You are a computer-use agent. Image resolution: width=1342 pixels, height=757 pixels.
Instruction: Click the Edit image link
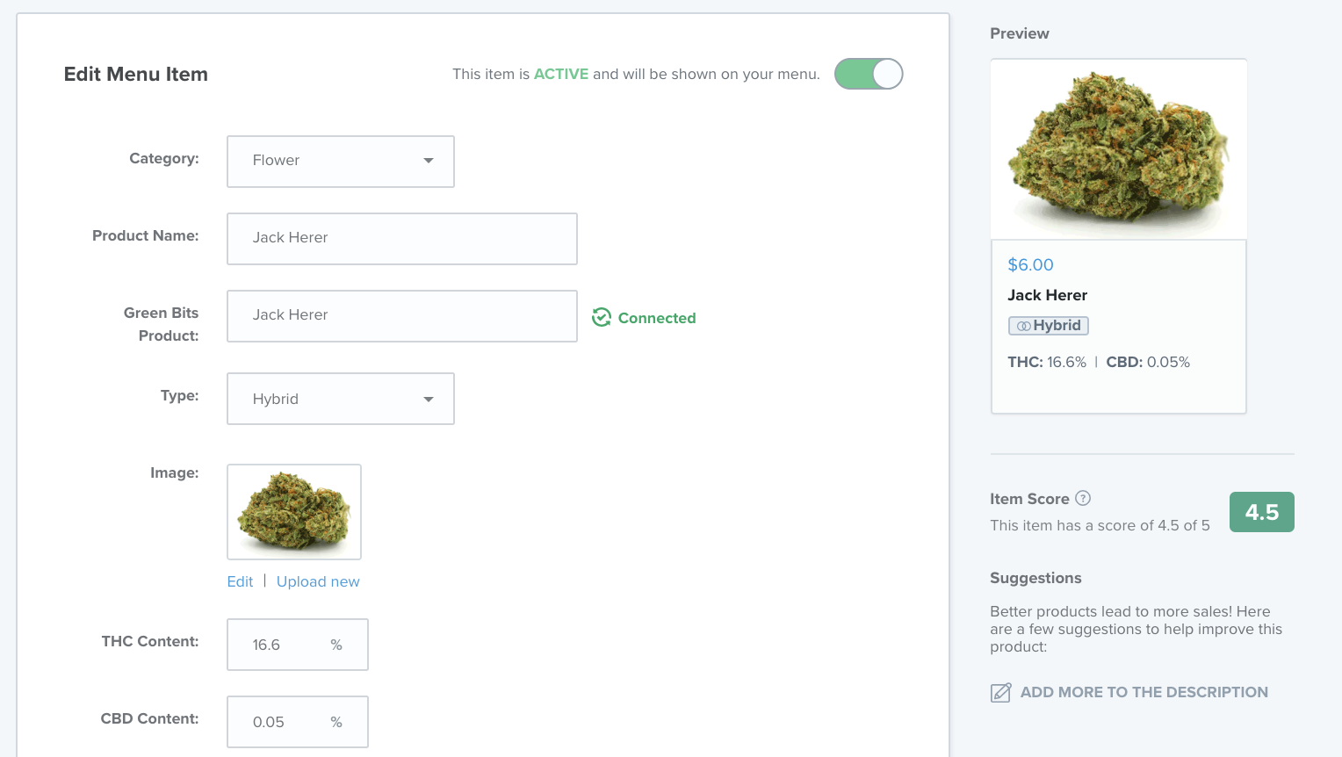tap(240, 581)
